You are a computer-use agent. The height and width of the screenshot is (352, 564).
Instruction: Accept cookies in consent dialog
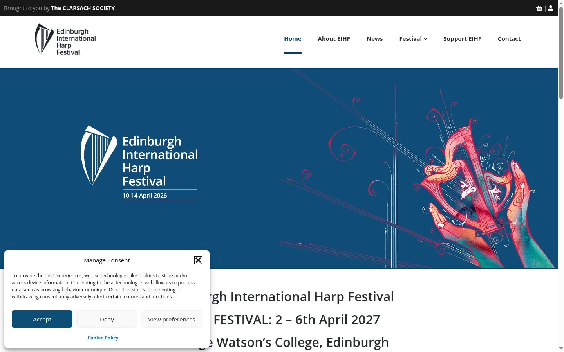pos(42,319)
